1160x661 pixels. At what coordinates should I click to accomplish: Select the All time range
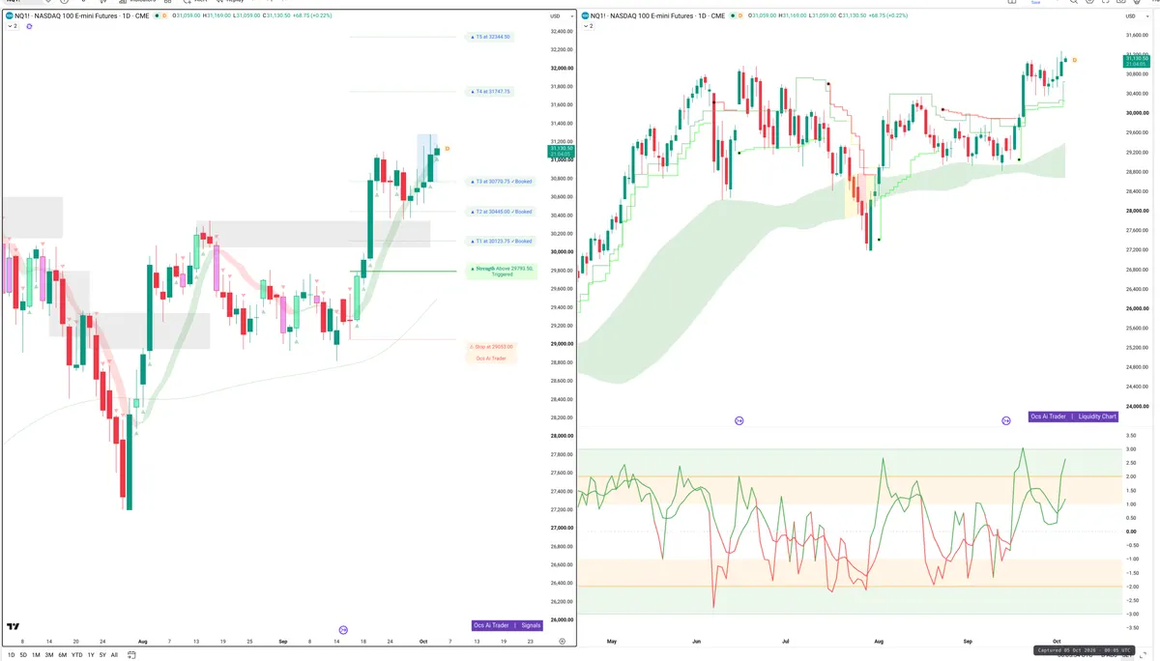tap(114, 654)
